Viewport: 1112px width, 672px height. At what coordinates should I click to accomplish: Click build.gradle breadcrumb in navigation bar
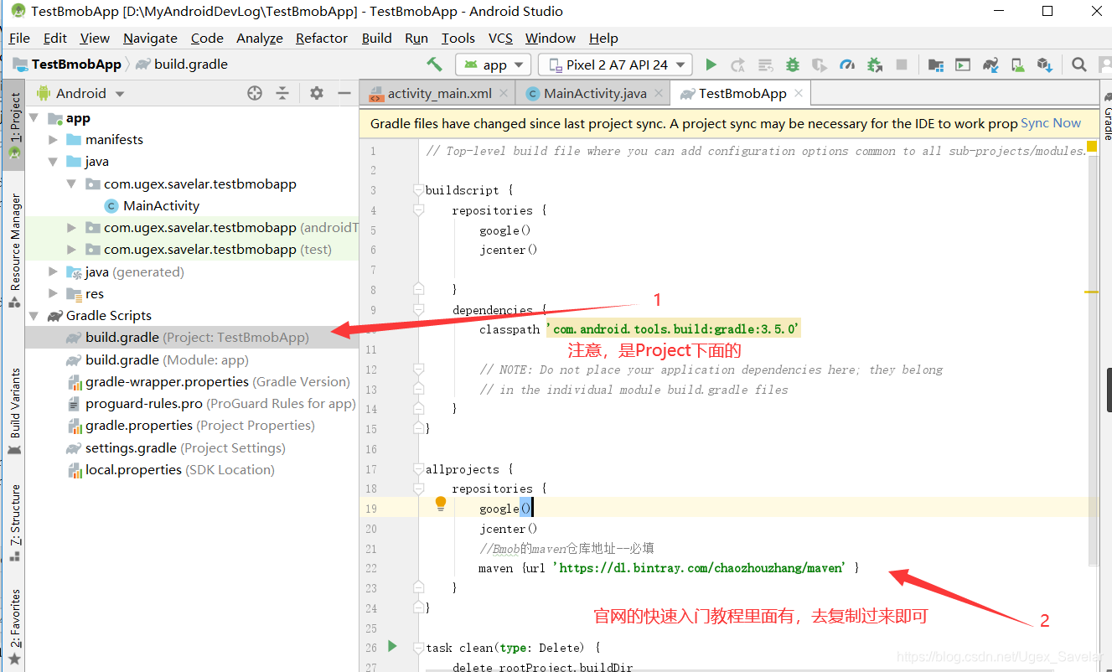(x=182, y=65)
